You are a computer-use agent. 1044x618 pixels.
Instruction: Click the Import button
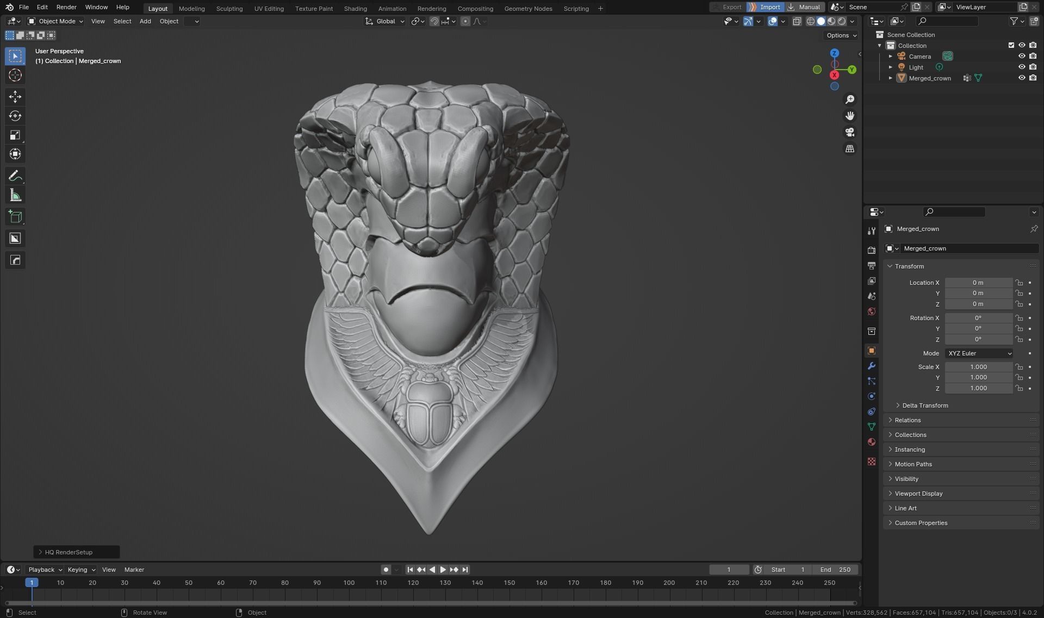pyautogui.click(x=765, y=7)
